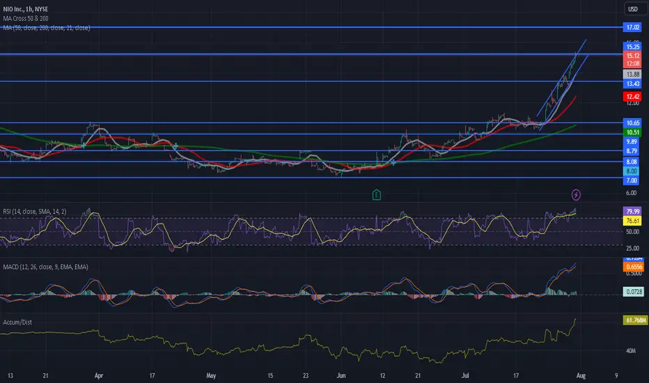Click the yellow 76.61 RSI average label
This screenshot has width=649, height=383.
point(633,221)
